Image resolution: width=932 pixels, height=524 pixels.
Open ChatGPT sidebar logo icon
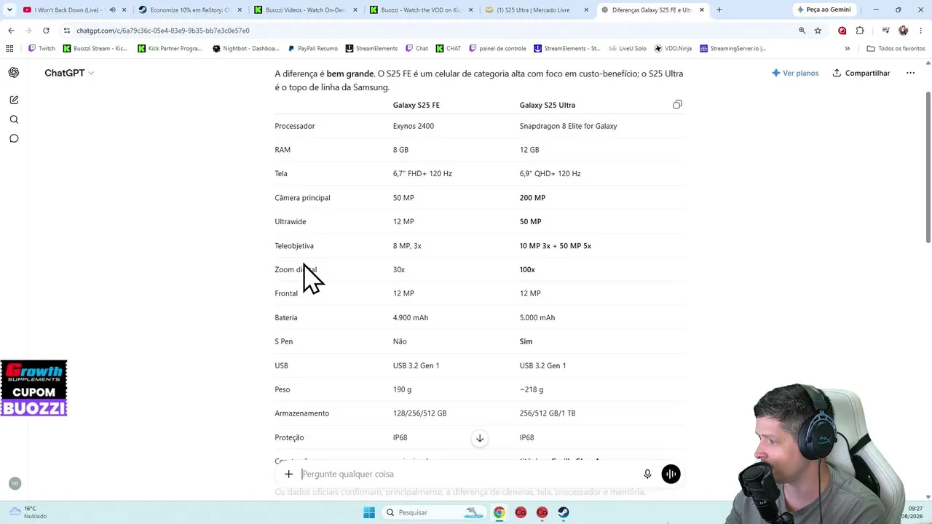(14, 73)
